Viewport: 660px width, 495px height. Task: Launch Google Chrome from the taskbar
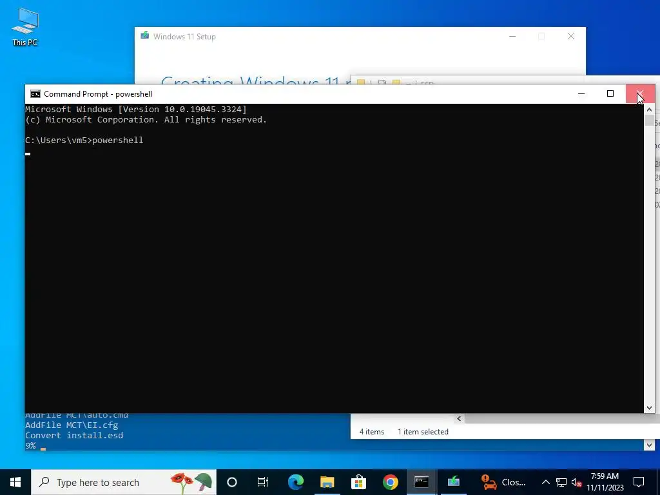390,482
